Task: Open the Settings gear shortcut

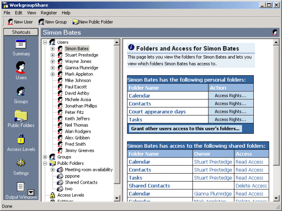Action: [x=21, y=163]
